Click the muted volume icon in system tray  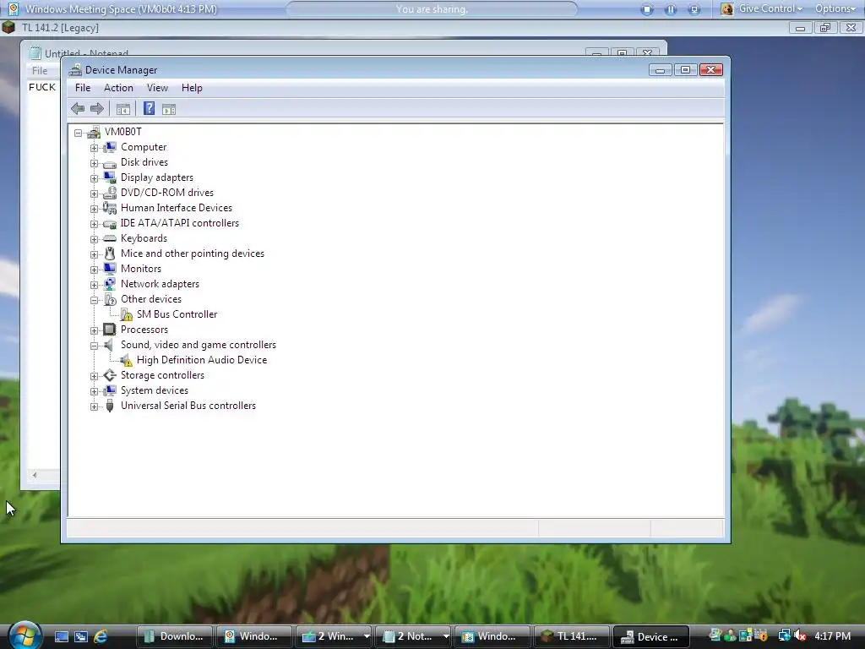pyautogui.click(x=801, y=635)
